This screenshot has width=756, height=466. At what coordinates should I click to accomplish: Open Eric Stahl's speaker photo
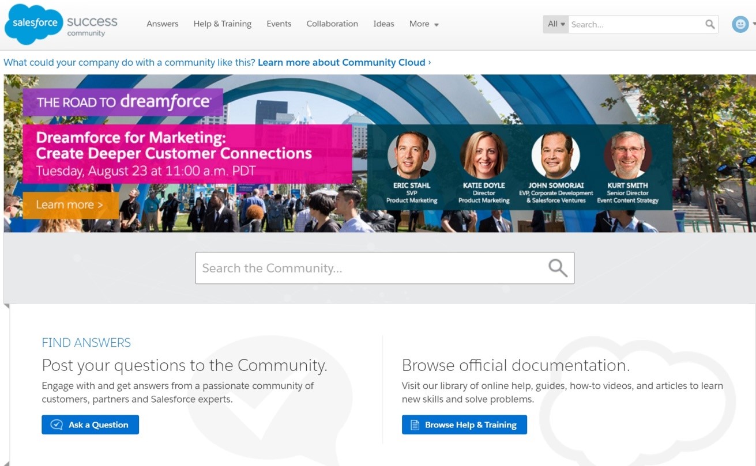[411, 155]
